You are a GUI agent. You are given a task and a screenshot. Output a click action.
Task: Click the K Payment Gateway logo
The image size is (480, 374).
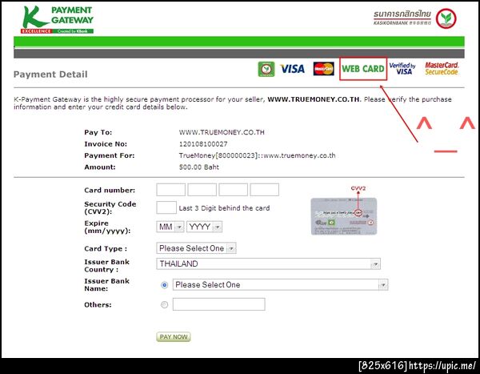tap(58, 19)
